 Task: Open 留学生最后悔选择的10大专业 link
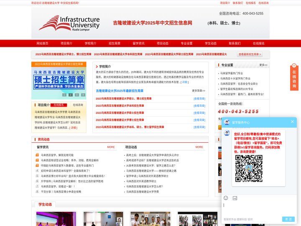[x=237, y=89]
